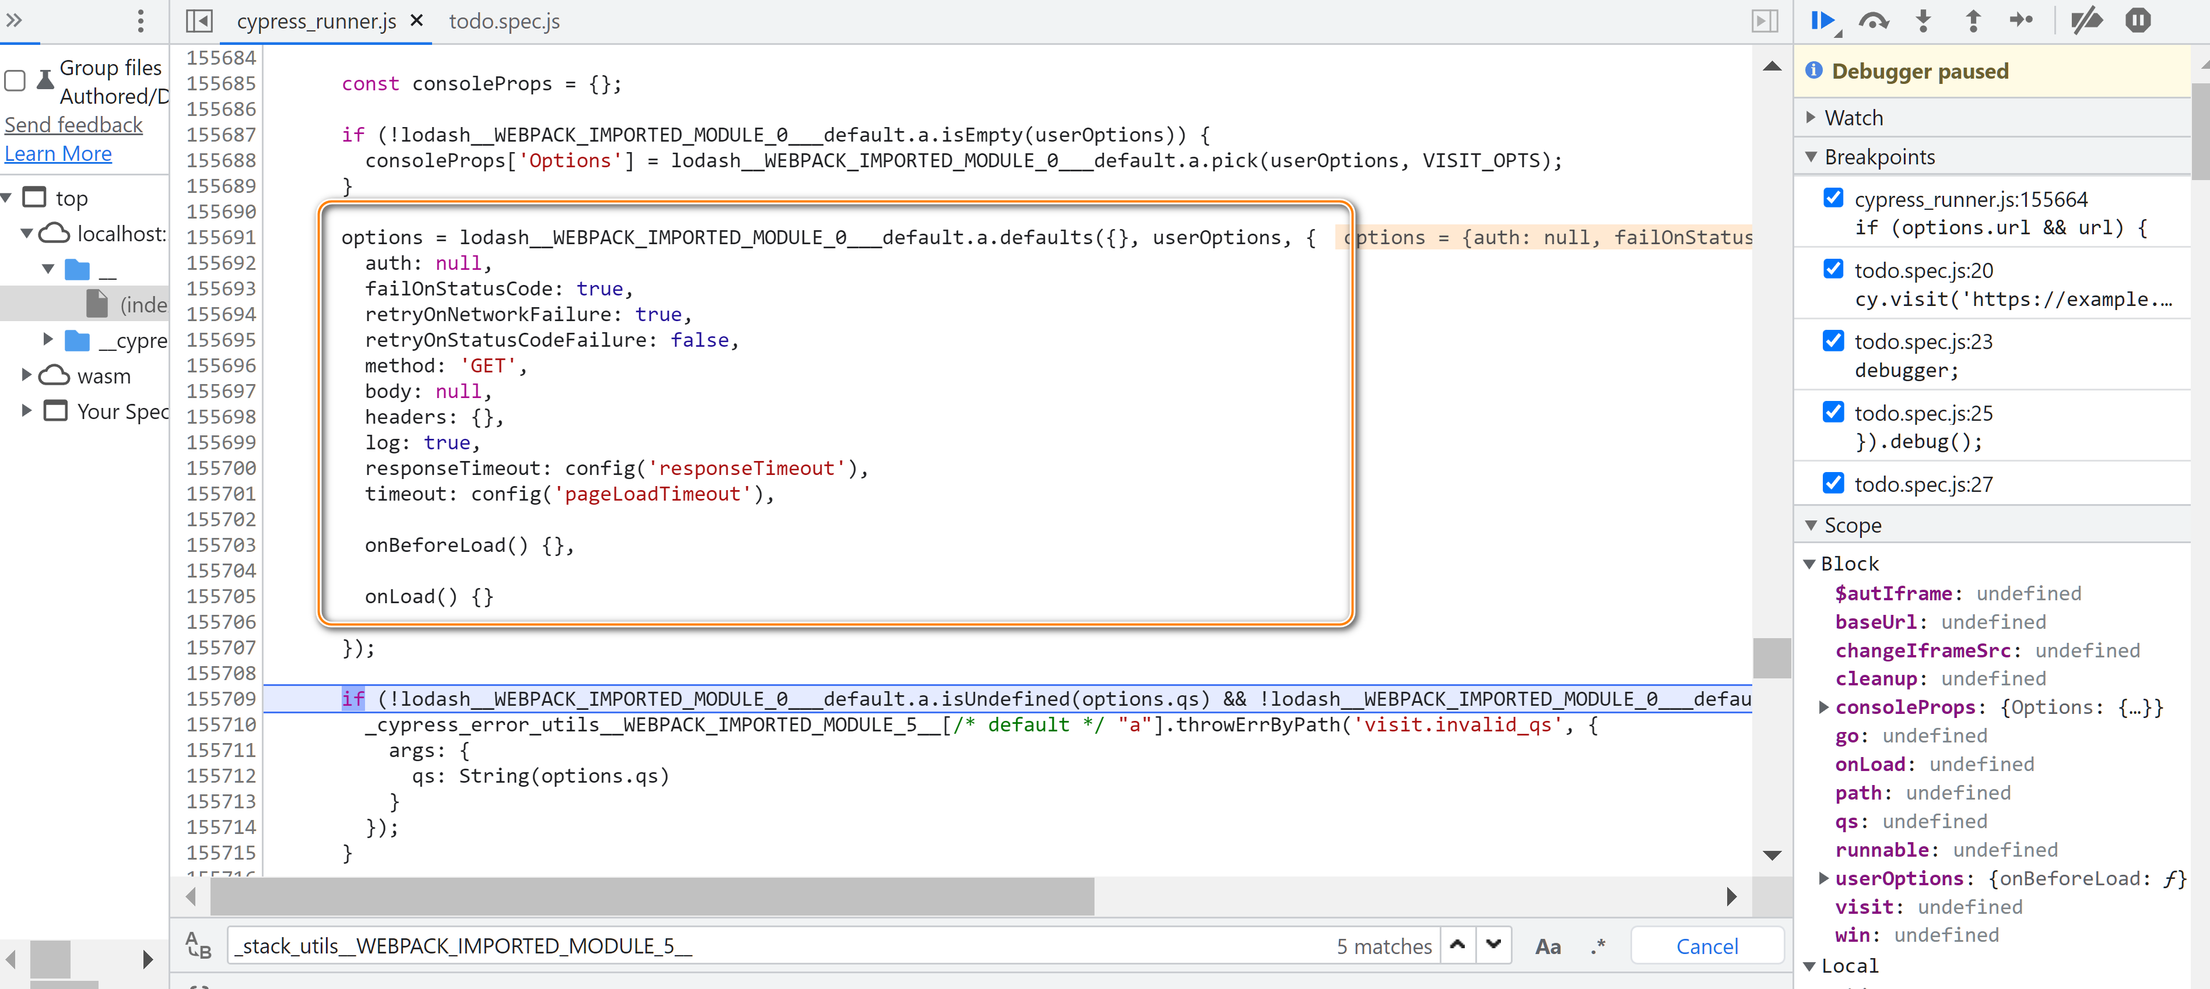Click Pause on exceptions icon
The width and height of the screenshot is (2210, 989).
(2137, 20)
